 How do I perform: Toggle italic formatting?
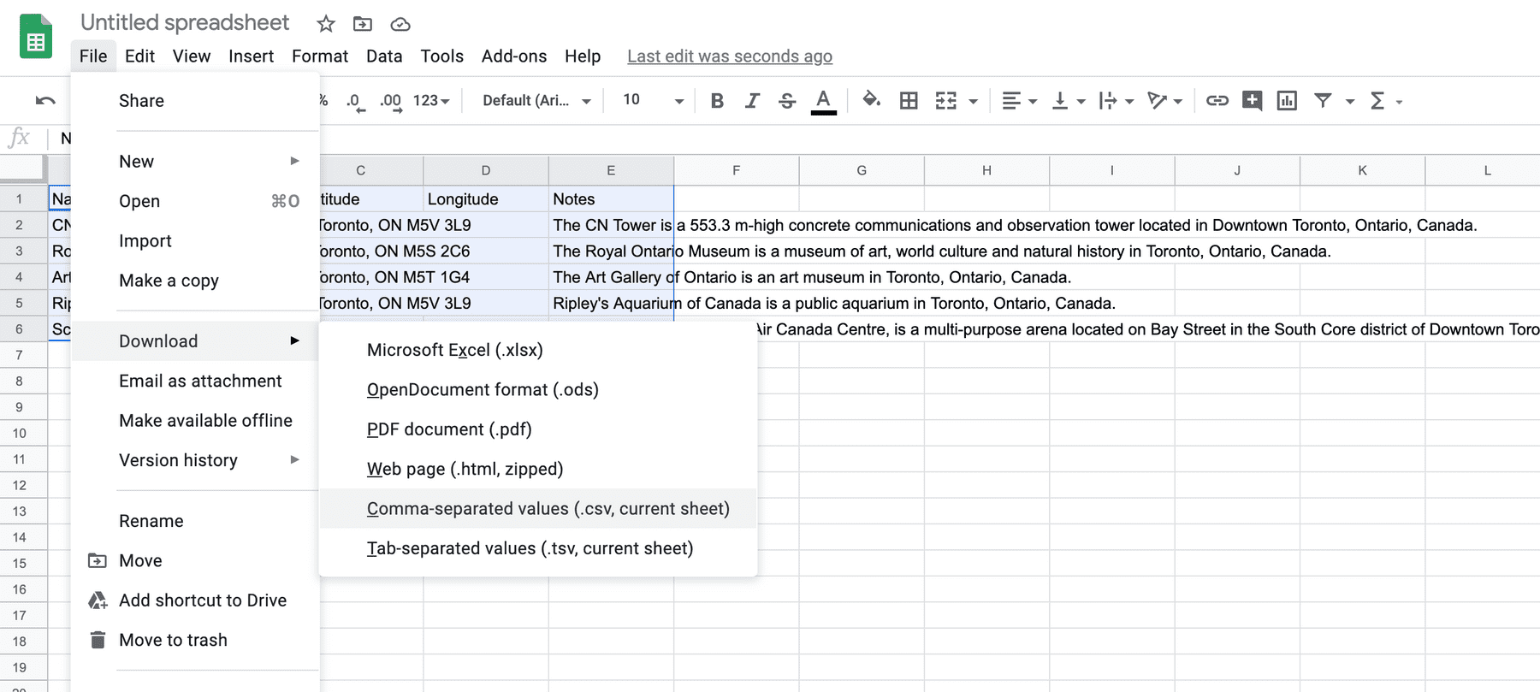click(x=752, y=101)
